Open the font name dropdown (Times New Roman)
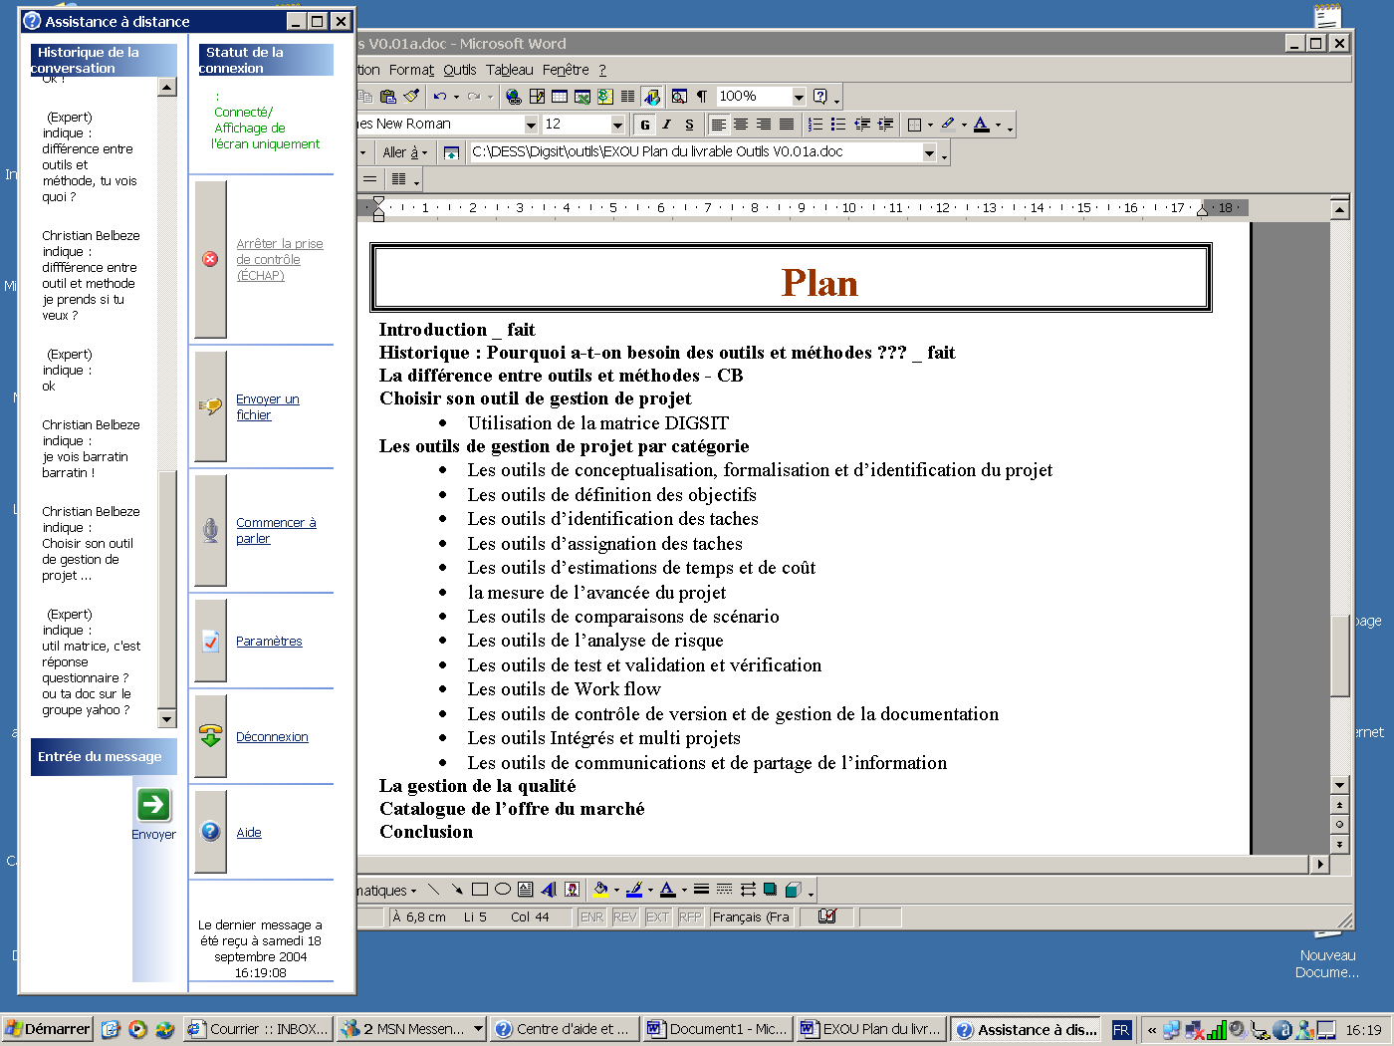This screenshot has width=1394, height=1046. pyautogui.click(x=531, y=125)
